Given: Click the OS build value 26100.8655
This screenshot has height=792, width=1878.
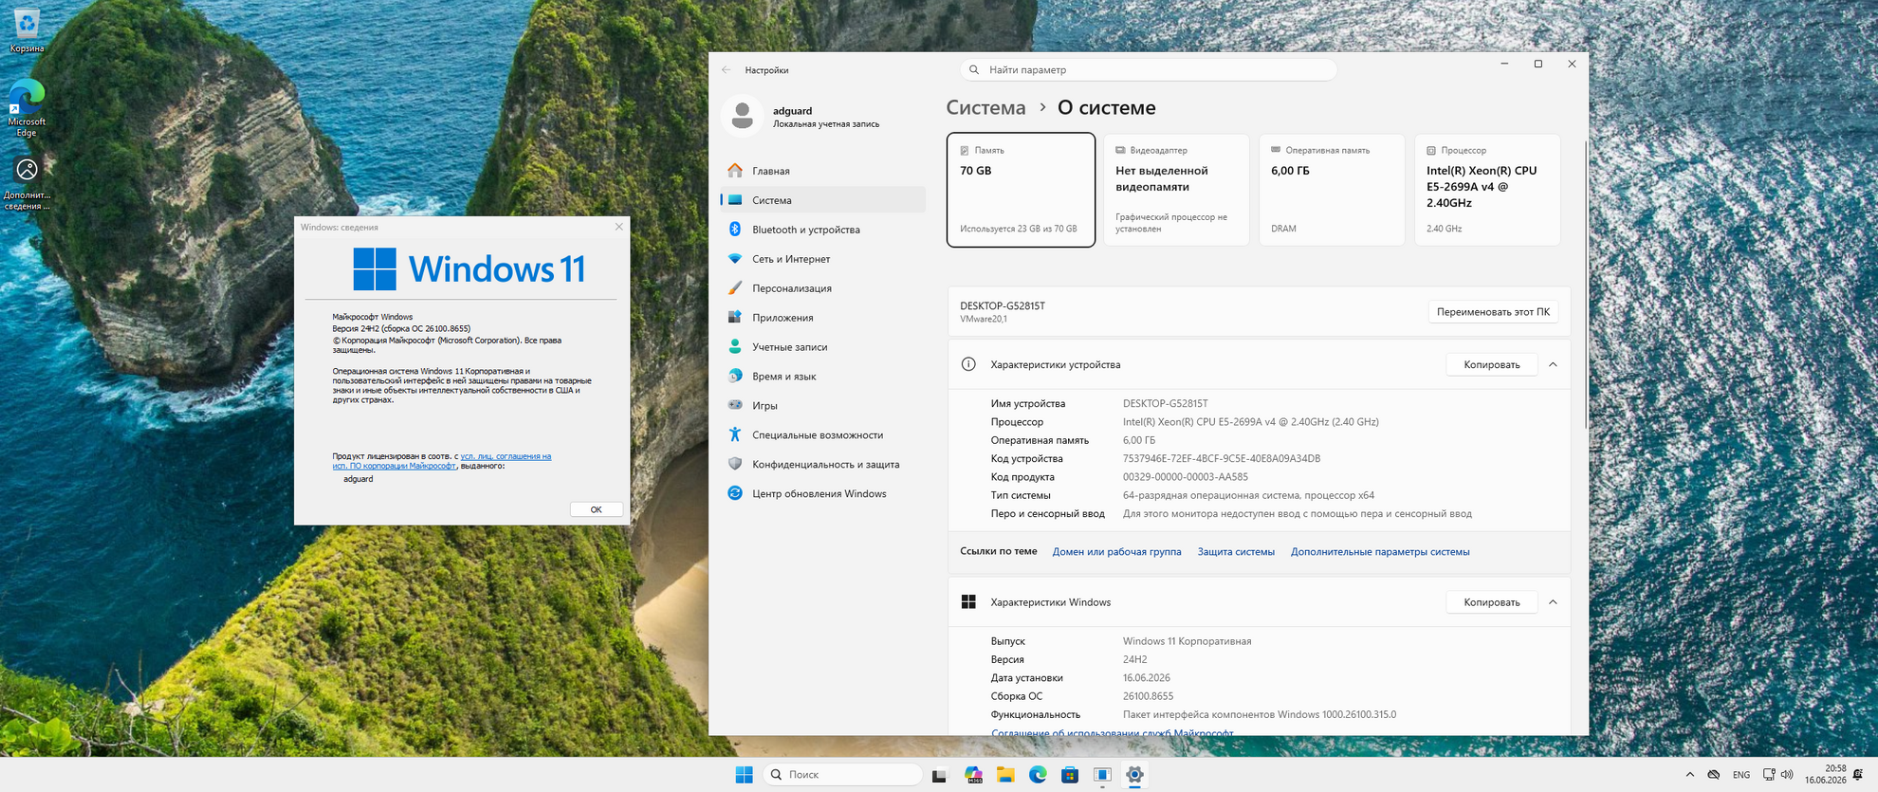Looking at the screenshot, I should (x=1148, y=696).
